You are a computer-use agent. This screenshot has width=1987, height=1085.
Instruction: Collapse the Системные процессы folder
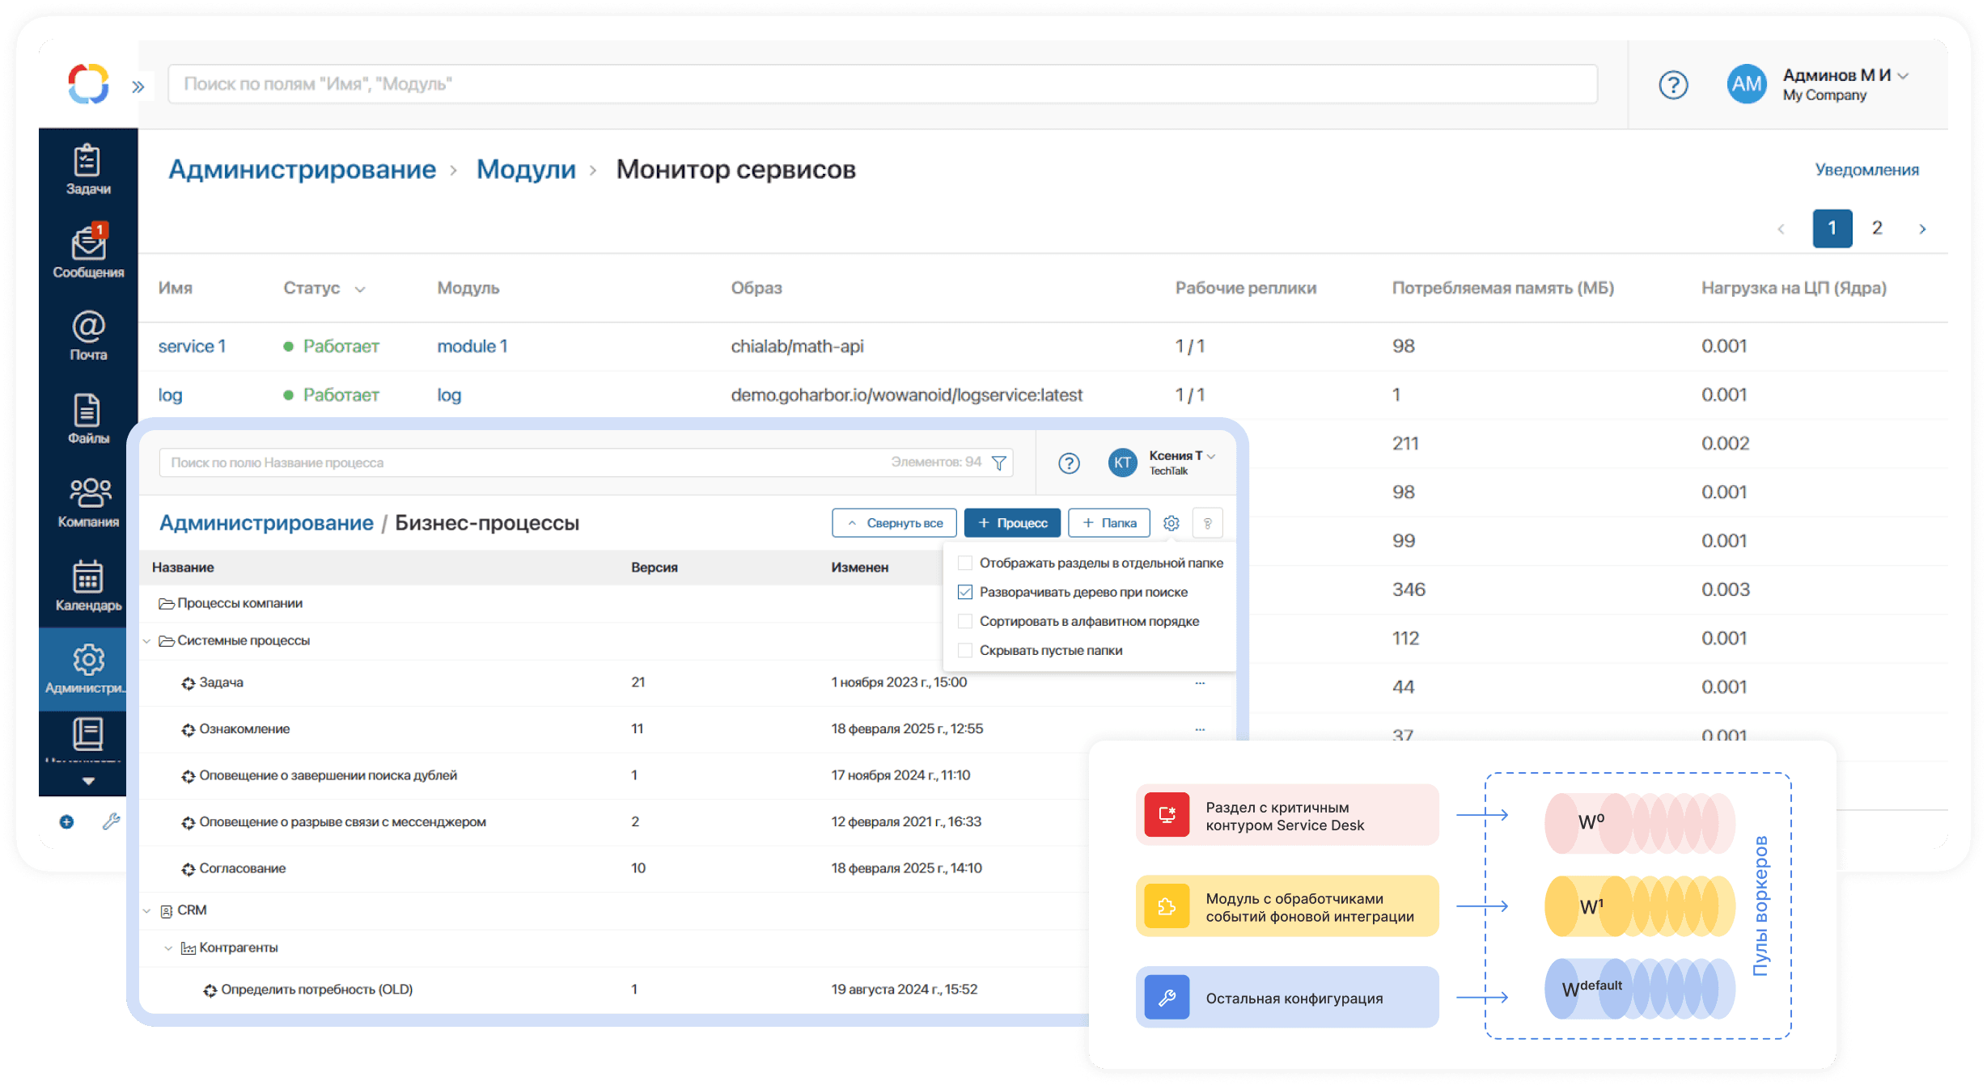147,641
